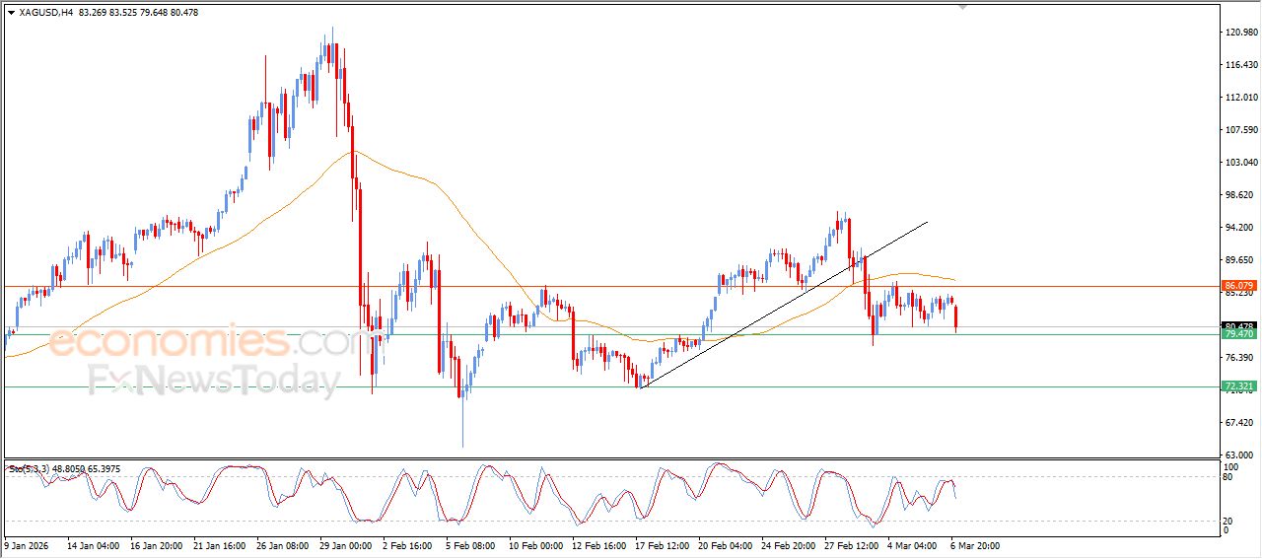Image resolution: width=1262 pixels, height=559 pixels.
Task: Click the 24 Feb 20:00 time label
Action: tap(791, 544)
